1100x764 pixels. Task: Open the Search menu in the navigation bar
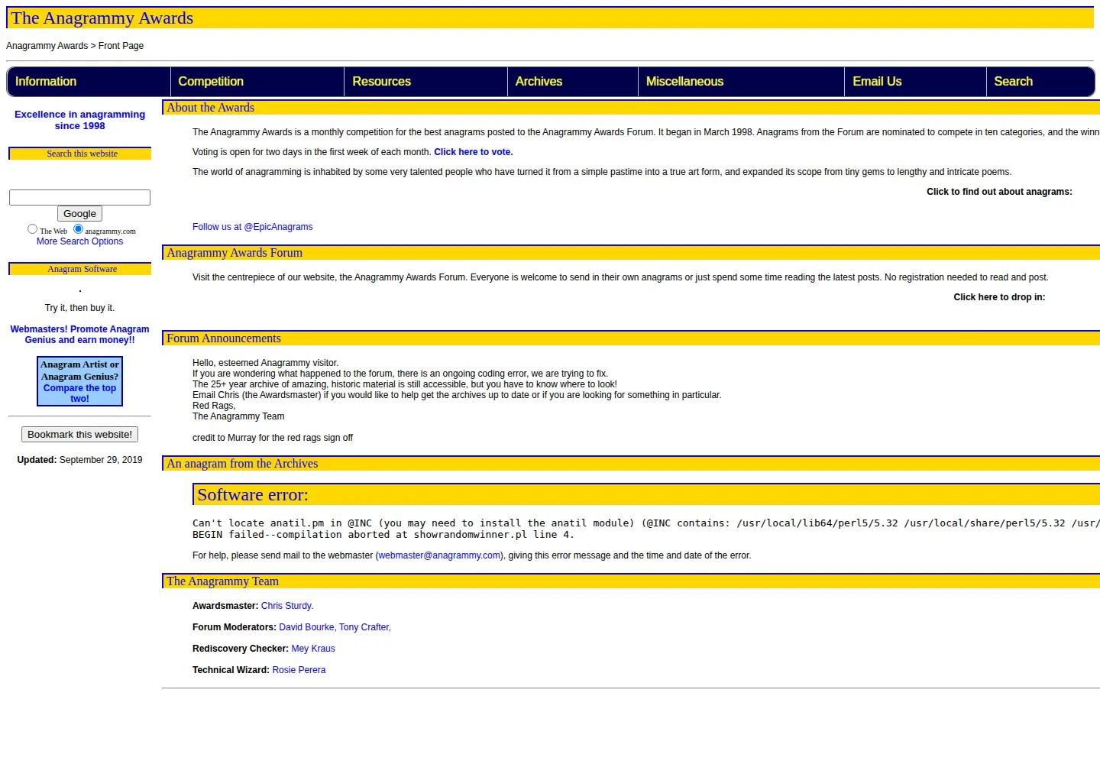click(x=1040, y=82)
